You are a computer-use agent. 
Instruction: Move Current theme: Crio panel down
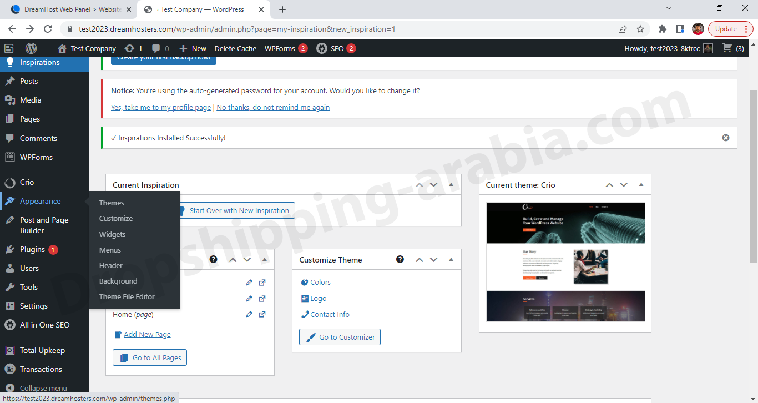tap(624, 185)
